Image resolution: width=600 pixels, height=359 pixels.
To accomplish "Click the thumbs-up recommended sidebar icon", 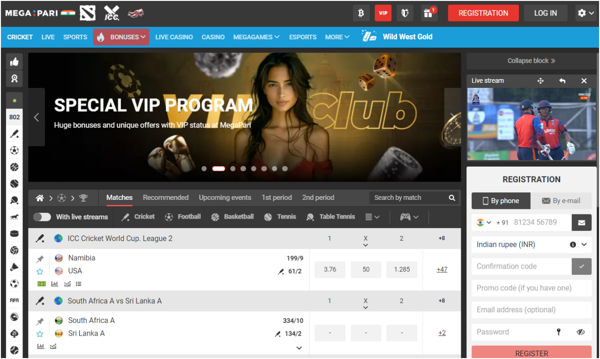I will coord(15,61).
